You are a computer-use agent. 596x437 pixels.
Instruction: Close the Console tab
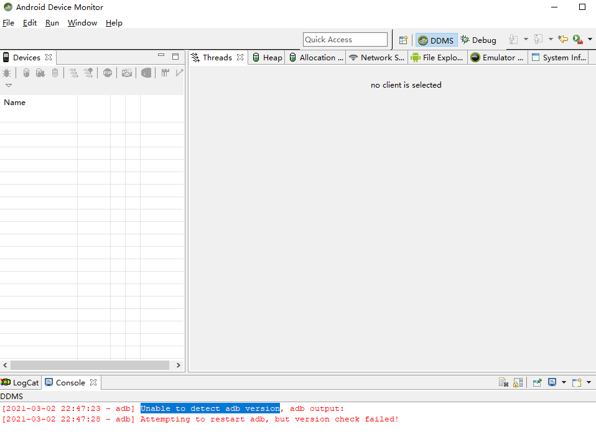coord(93,382)
